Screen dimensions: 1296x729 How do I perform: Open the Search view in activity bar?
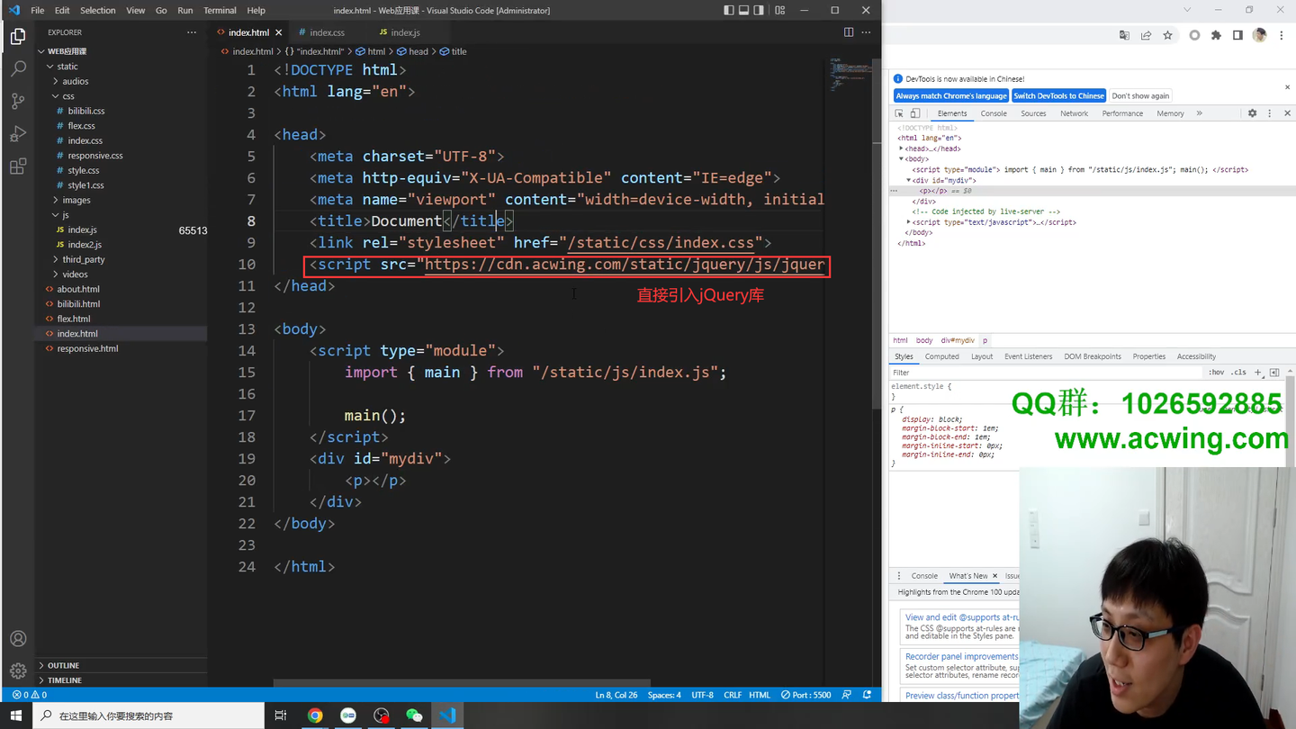click(x=18, y=69)
